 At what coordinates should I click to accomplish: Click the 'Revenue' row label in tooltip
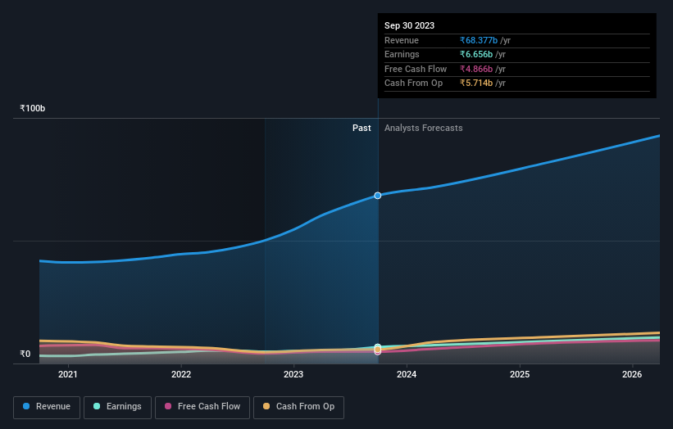point(402,40)
